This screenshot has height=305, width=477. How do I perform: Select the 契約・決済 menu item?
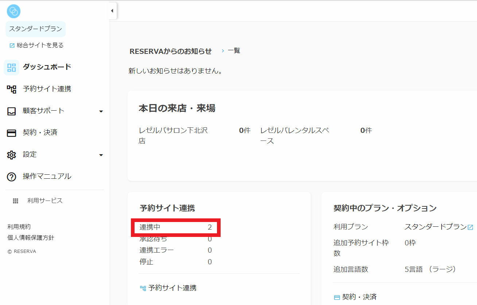pyautogui.click(x=40, y=132)
